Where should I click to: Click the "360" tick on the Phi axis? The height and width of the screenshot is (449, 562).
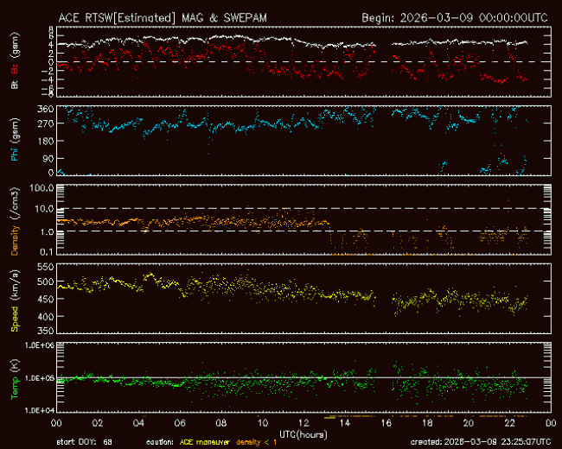[x=46, y=109]
